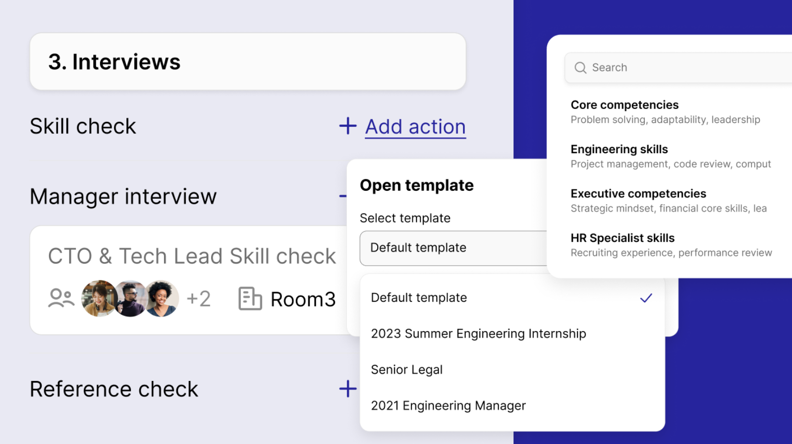Click the +2 additional interviewers indicator

(x=199, y=299)
